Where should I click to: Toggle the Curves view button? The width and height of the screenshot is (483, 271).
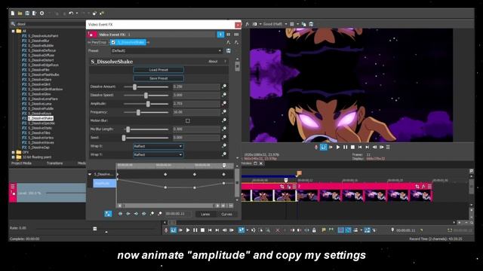(226, 214)
